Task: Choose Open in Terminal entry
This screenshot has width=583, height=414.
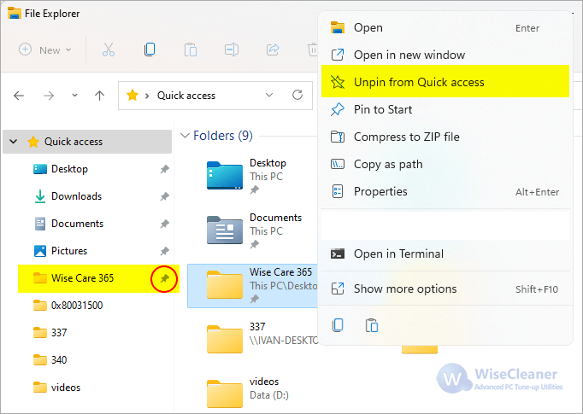Action: 445,254
